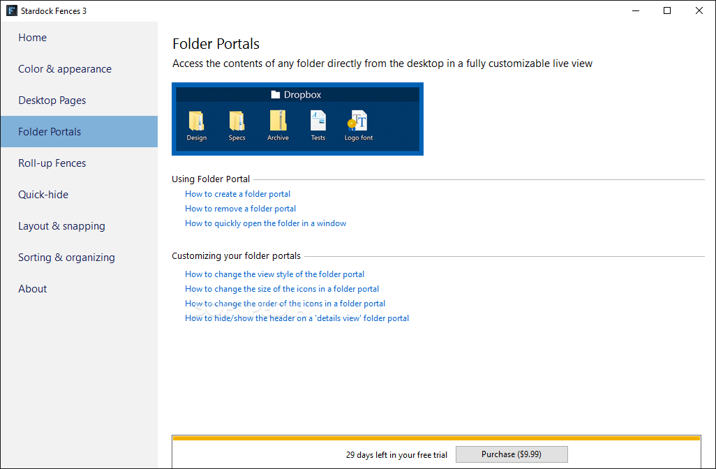Click the 'Using Folder Portal' section title
716x469 pixels.
click(211, 179)
